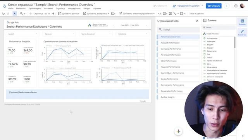Click the Google Ads data control icon
This screenshot has width=248, height=140.
[x=90, y=25]
